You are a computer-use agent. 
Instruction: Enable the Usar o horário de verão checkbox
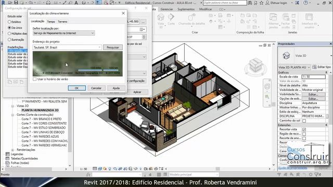tap(35, 79)
